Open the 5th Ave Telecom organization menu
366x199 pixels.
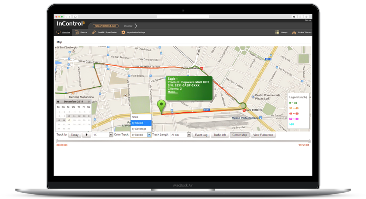[301, 32]
